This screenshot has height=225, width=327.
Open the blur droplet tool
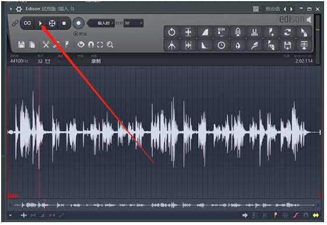pos(238,45)
